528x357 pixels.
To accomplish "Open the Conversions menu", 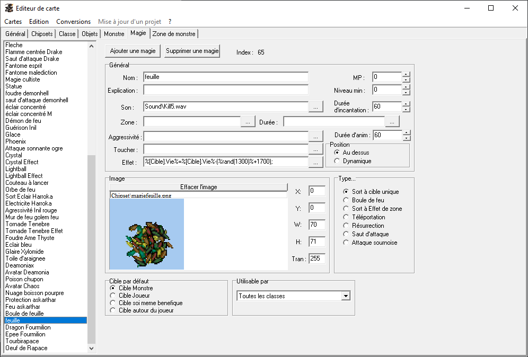I will (x=73, y=22).
